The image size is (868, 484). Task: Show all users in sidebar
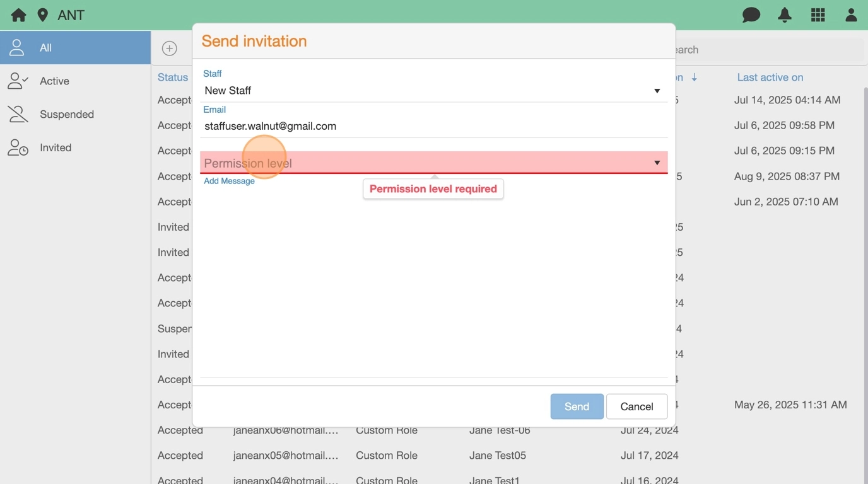click(75, 48)
